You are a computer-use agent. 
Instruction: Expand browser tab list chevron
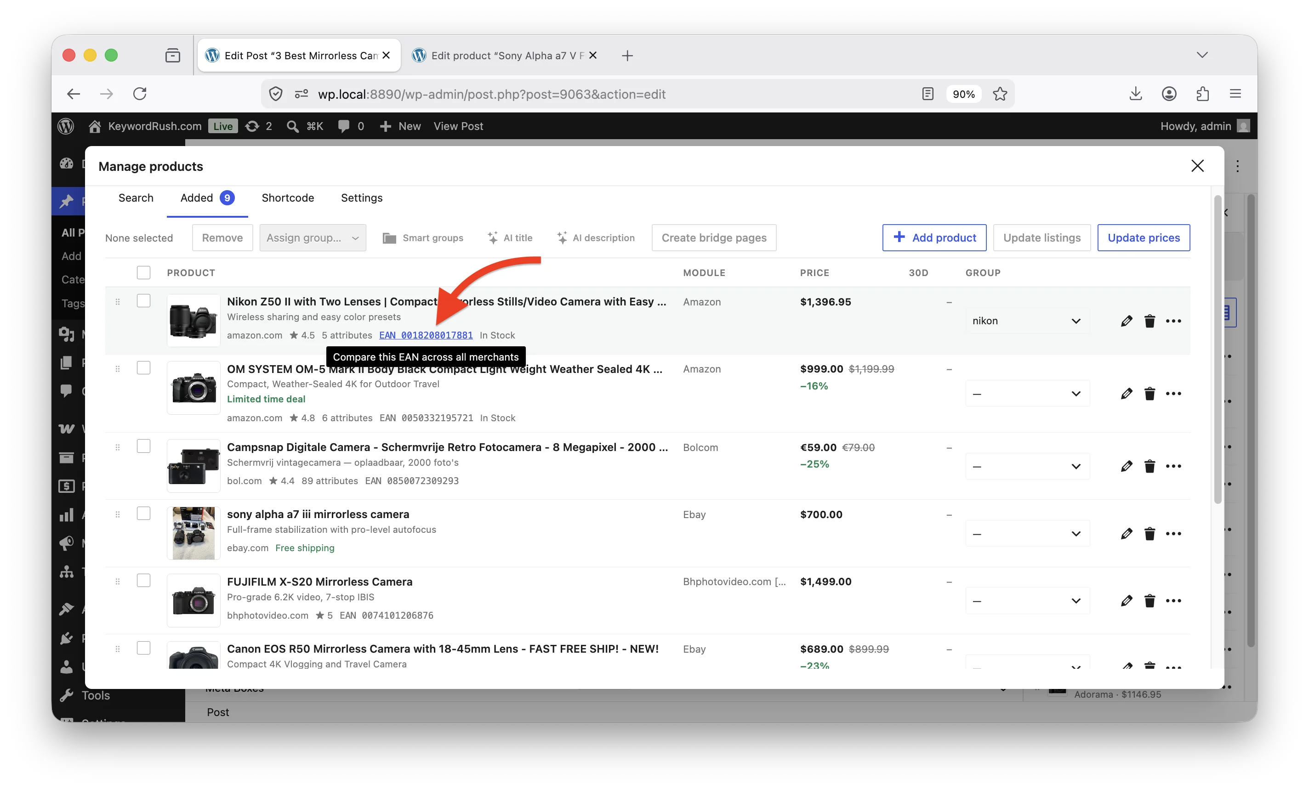coord(1202,55)
